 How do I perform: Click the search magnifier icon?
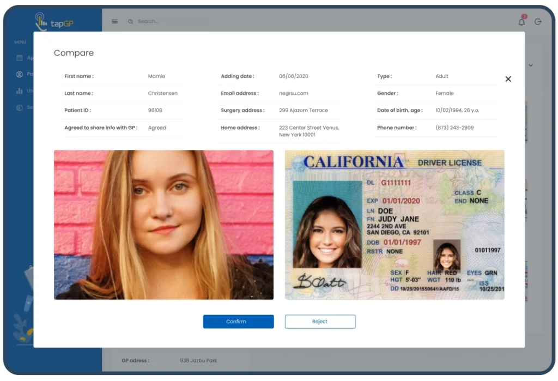[x=130, y=22]
